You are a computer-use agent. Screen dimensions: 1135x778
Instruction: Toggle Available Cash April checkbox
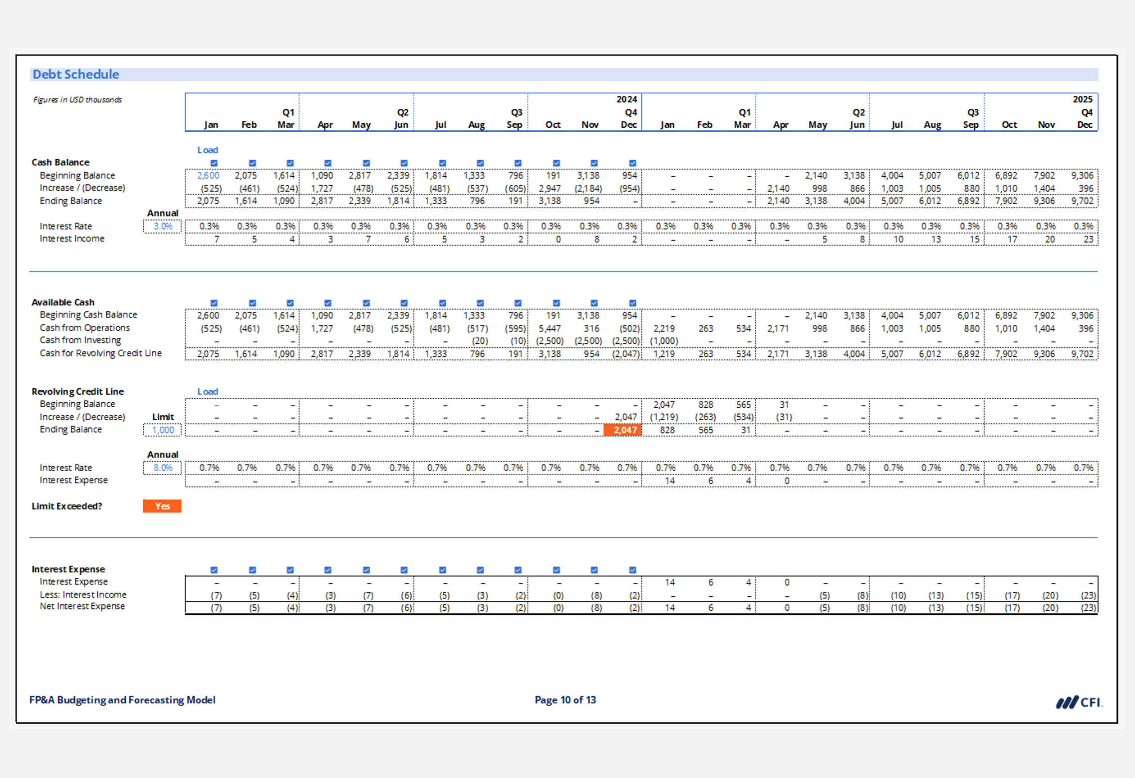click(328, 303)
